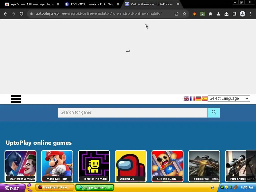Share this page via address bar icon
The image size is (256, 192).
pyautogui.click(x=176, y=14)
